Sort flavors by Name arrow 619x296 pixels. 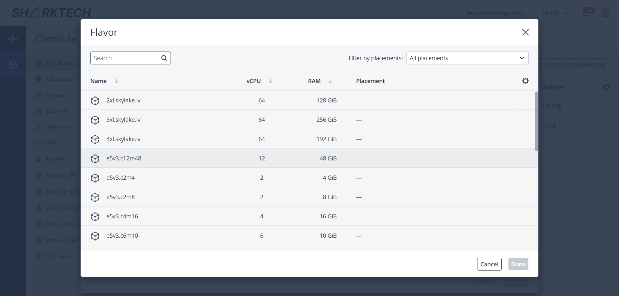pyautogui.click(x=116, y=81)
